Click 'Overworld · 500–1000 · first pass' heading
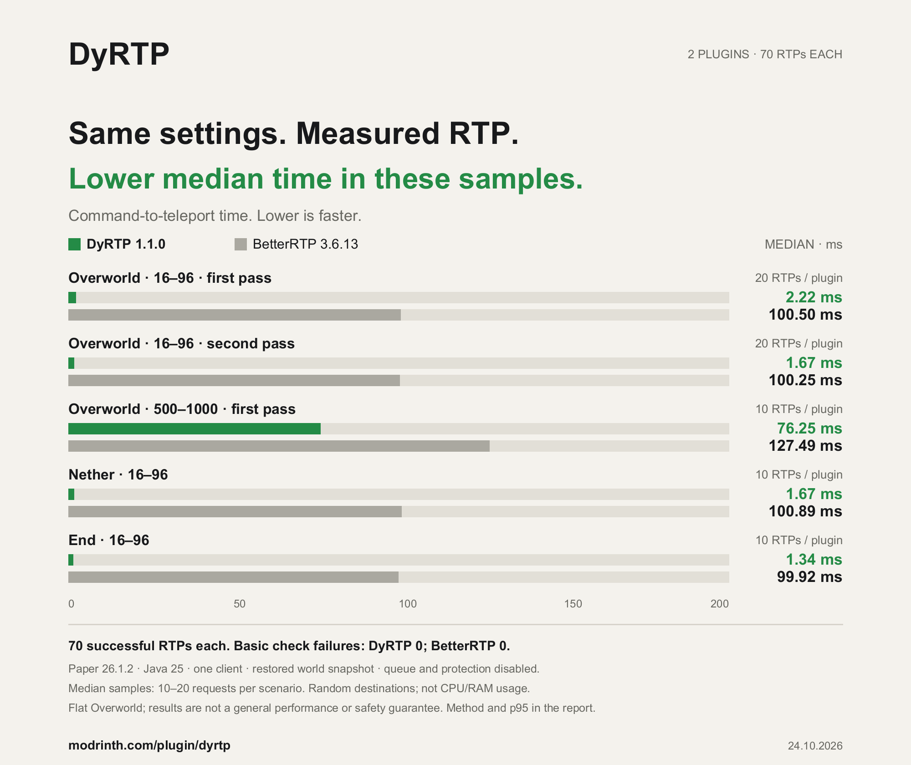The image size is (911, 765). 182,409
